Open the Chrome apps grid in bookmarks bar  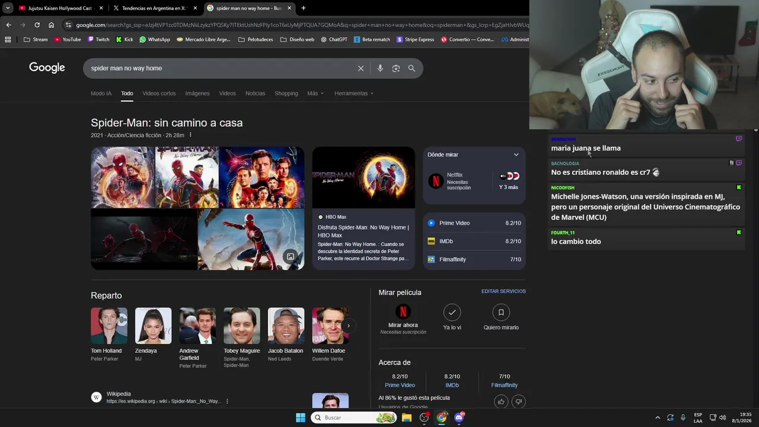pos(8,40)
